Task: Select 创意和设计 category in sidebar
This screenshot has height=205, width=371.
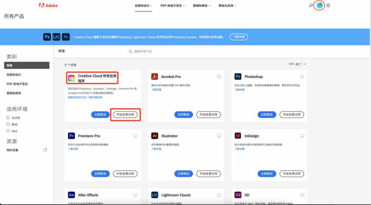Action: pyautogui.click(x=14, y=75)
